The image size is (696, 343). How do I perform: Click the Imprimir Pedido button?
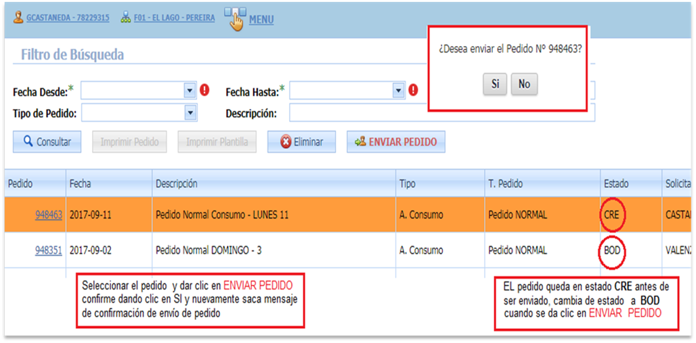[129, 142]
